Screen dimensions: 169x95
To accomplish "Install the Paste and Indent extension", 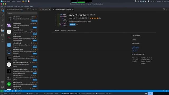I will 35,34.
